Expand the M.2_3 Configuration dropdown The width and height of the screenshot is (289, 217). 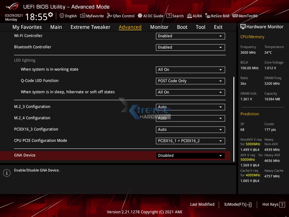tap(190, 107)
